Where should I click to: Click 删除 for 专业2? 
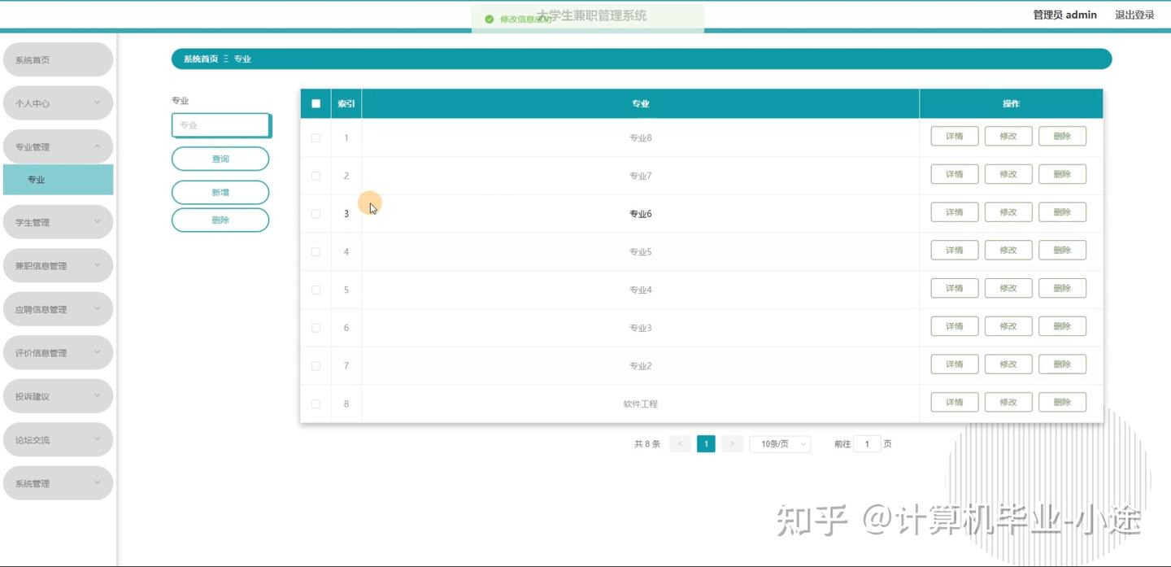1062,364
